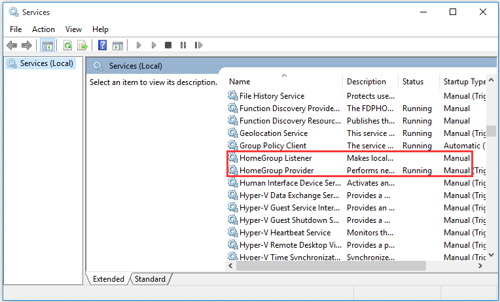500x302 pixels.
Task: Sort by the Startup Type column header
Action: click(x=464, y=82)
